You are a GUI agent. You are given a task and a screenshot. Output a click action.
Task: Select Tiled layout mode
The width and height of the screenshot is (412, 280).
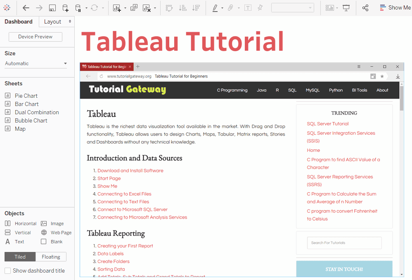pyautogui.click(x=20, y=256)
